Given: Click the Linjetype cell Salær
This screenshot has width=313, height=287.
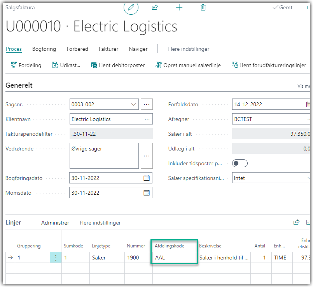Looking at the screenshot, I should (107, 258).
